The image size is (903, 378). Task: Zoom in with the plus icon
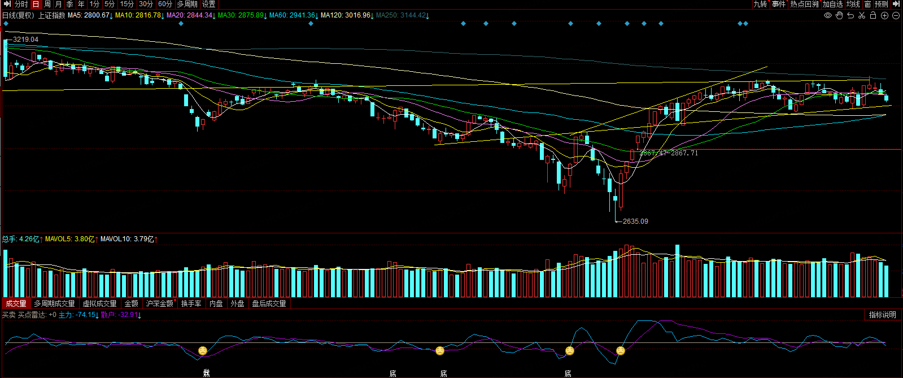coord(884,15)
